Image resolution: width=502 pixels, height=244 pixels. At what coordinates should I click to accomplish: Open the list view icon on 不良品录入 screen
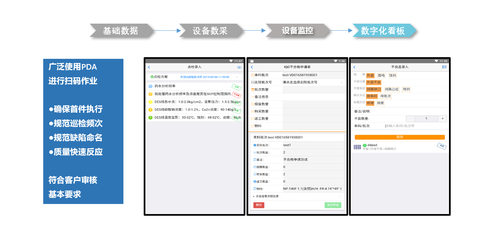[x=444, y=67]
